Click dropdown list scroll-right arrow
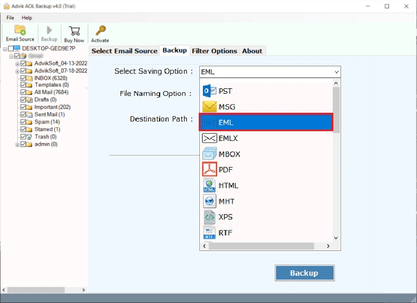The height and width of the screenshot is (303, 417). [328, 246]
